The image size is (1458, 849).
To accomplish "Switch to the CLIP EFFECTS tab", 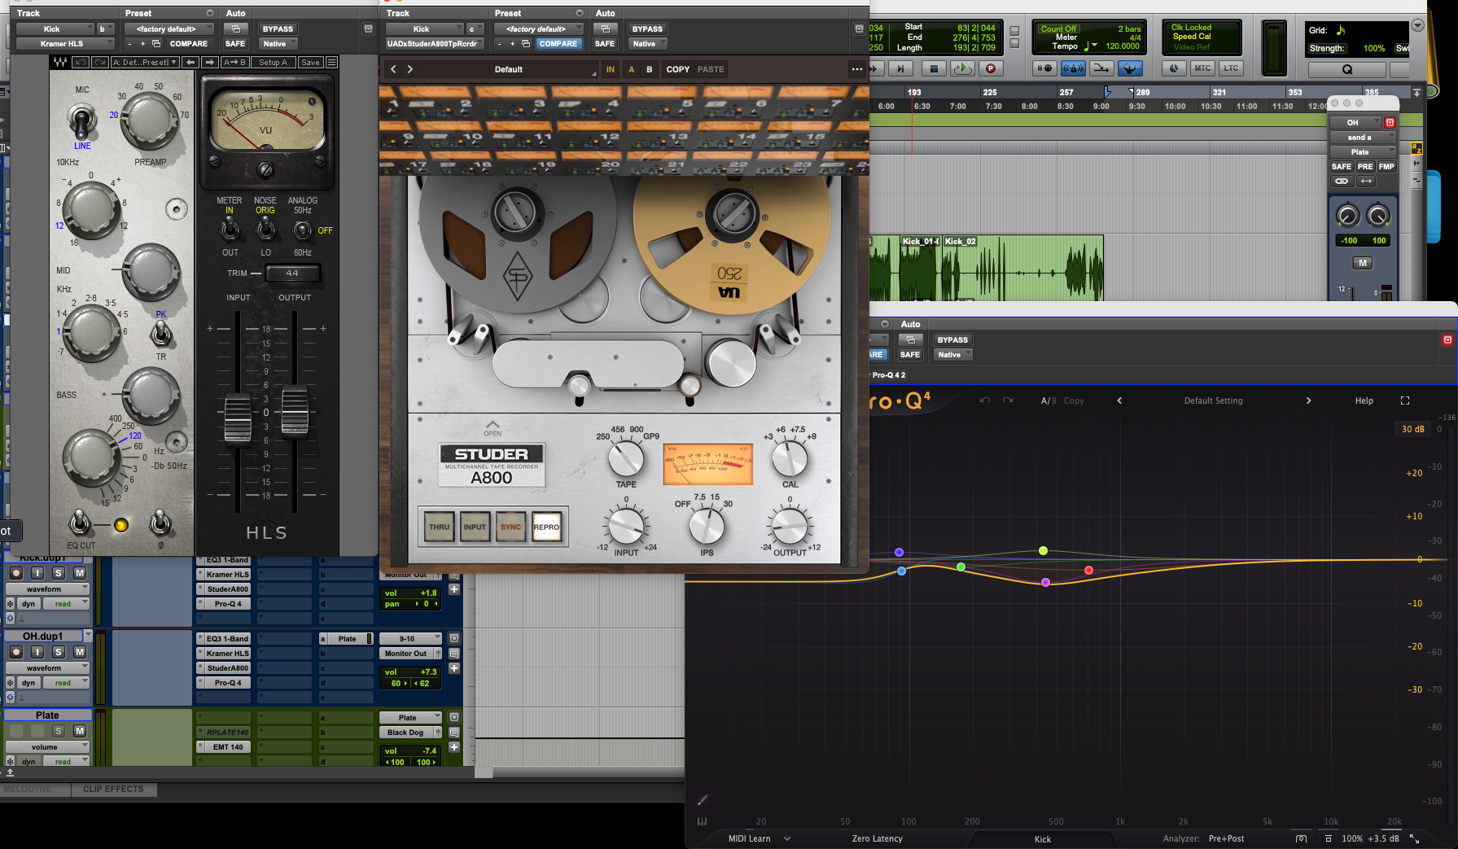I will pyautogui.click(x=113, y=789).
